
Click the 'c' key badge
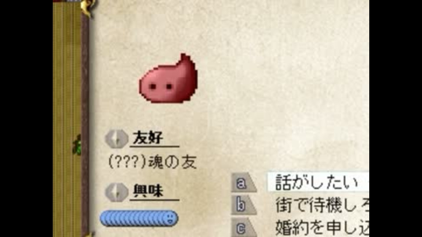(x=243, y=228)
